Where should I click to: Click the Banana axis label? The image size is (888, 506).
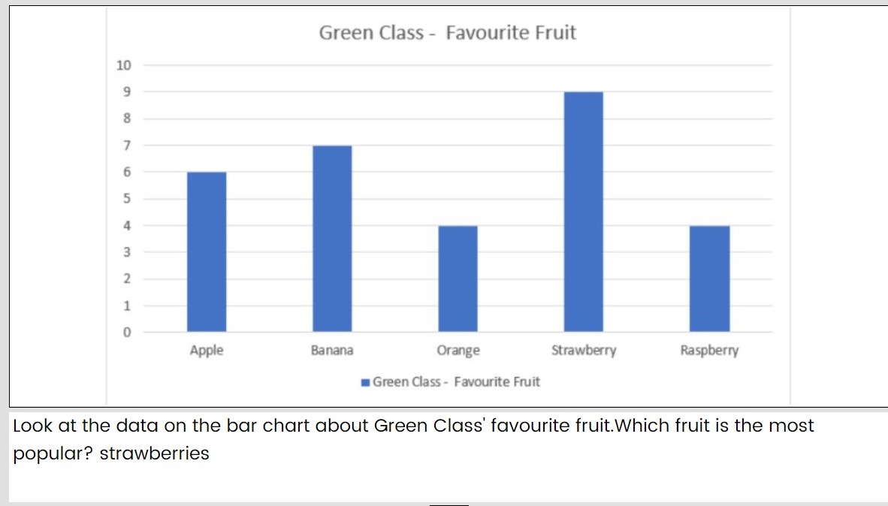tap(332, 351)
